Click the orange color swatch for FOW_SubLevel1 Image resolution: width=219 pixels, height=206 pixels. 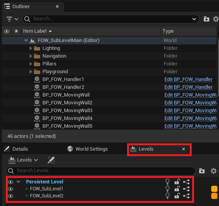click(214, 189)
